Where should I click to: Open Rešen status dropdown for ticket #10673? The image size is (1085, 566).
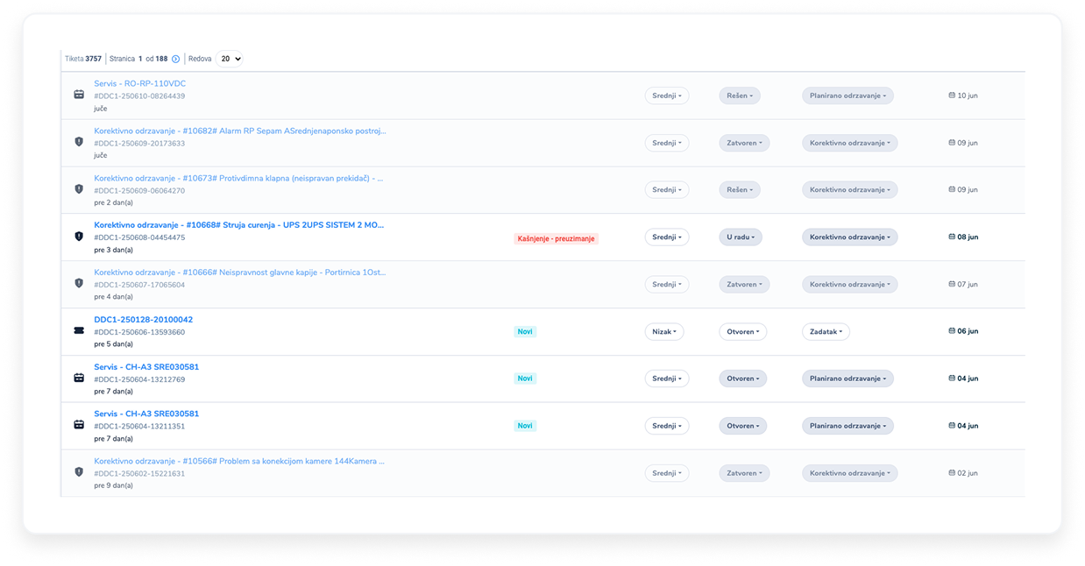(x=740, y=190)
